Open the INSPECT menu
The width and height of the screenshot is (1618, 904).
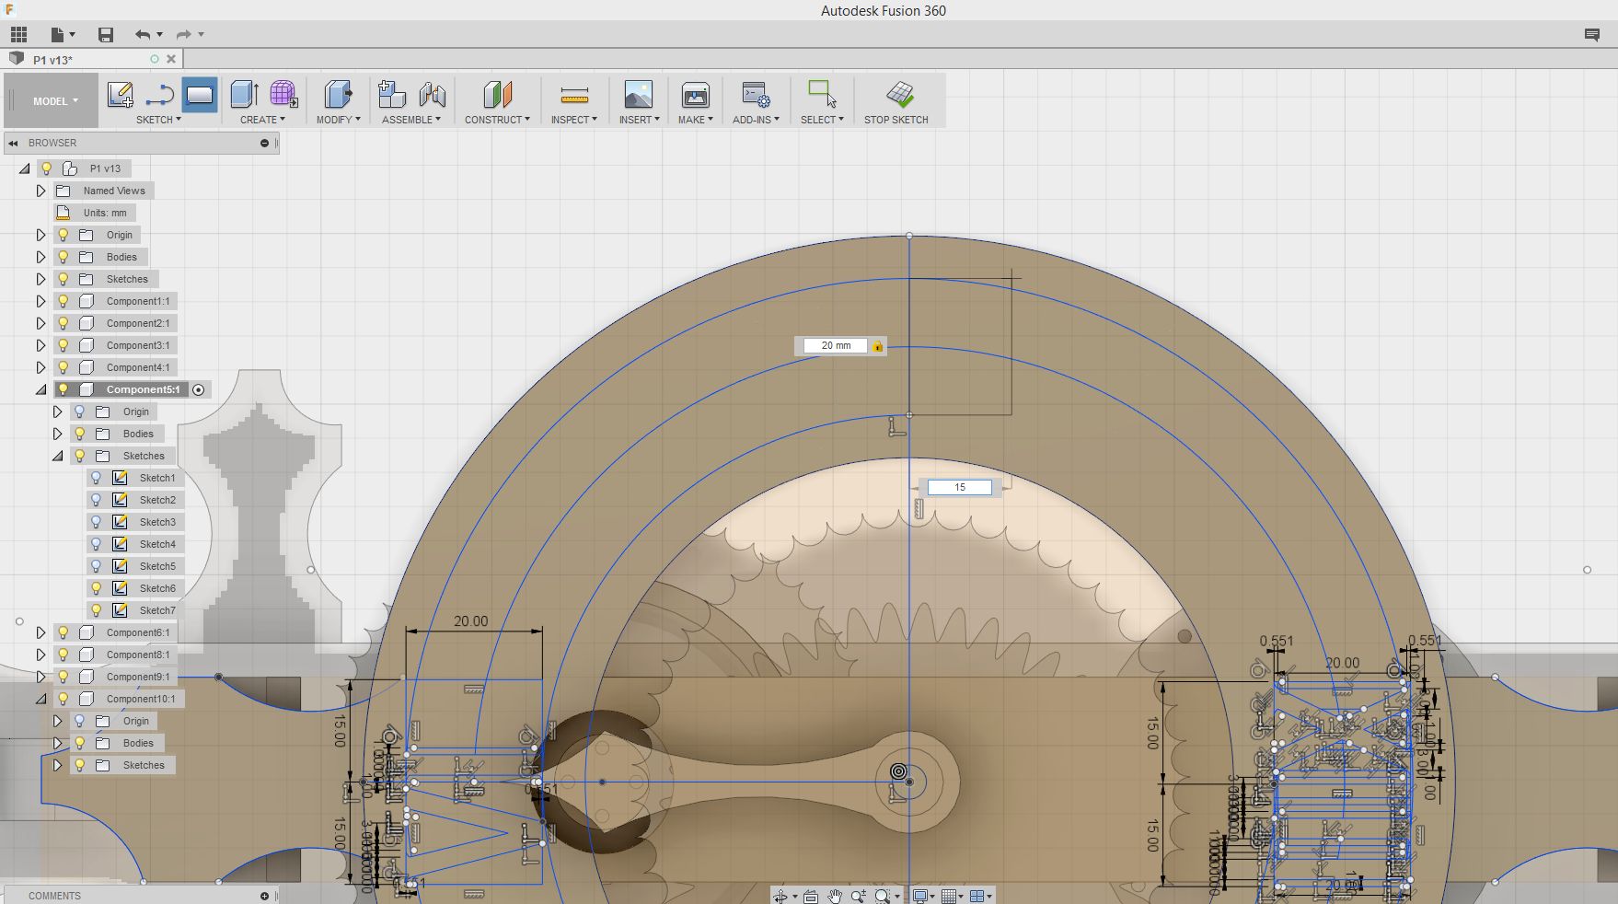(x=574, y=120)
